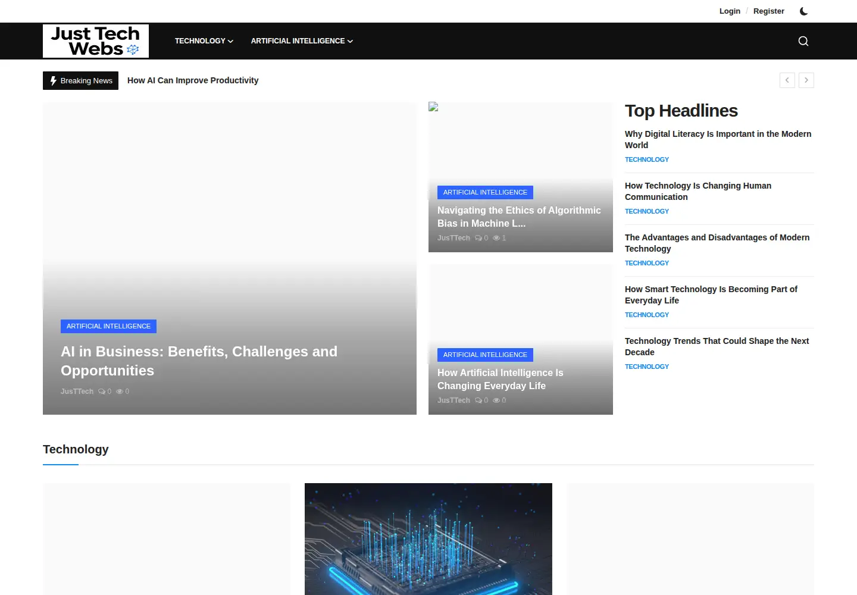Click comment icon on Algorithmic Bias card
Viewport: 857px width, 595px height.
click(x=478, y=238)
